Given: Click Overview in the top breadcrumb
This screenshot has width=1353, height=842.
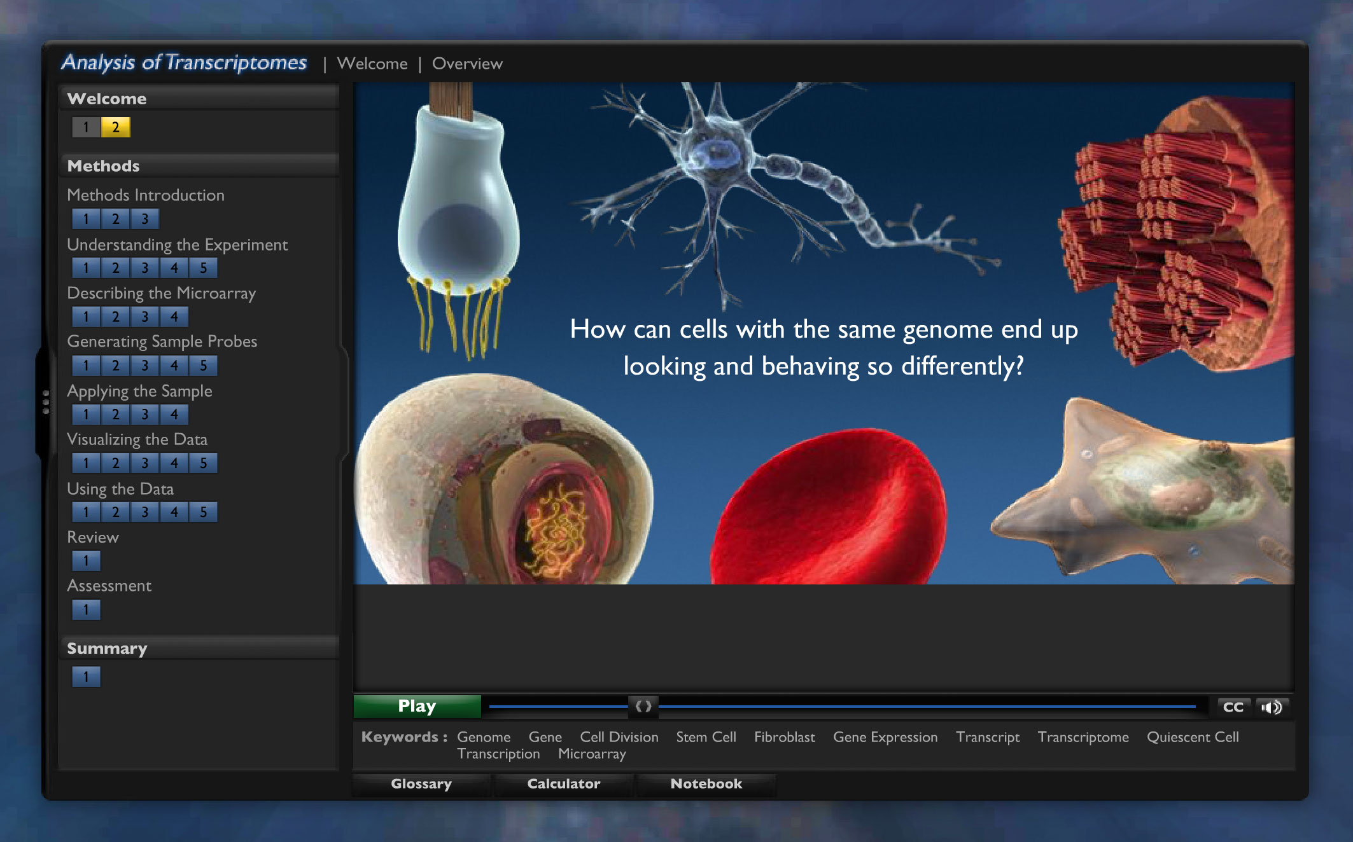Looking at the screenshot, I should 467,64.
